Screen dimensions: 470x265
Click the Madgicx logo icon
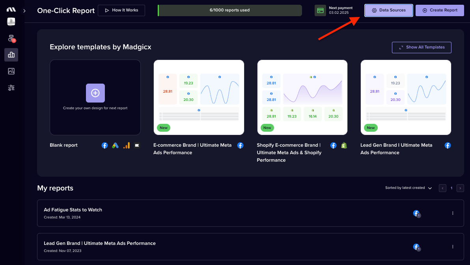11,9
